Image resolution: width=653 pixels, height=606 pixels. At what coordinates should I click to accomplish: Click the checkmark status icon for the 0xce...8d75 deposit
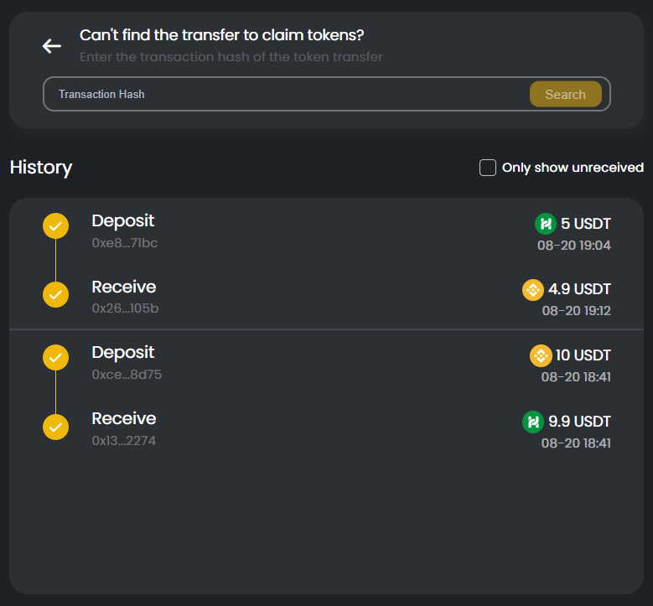pyautogui.click(x=56, y=357)
